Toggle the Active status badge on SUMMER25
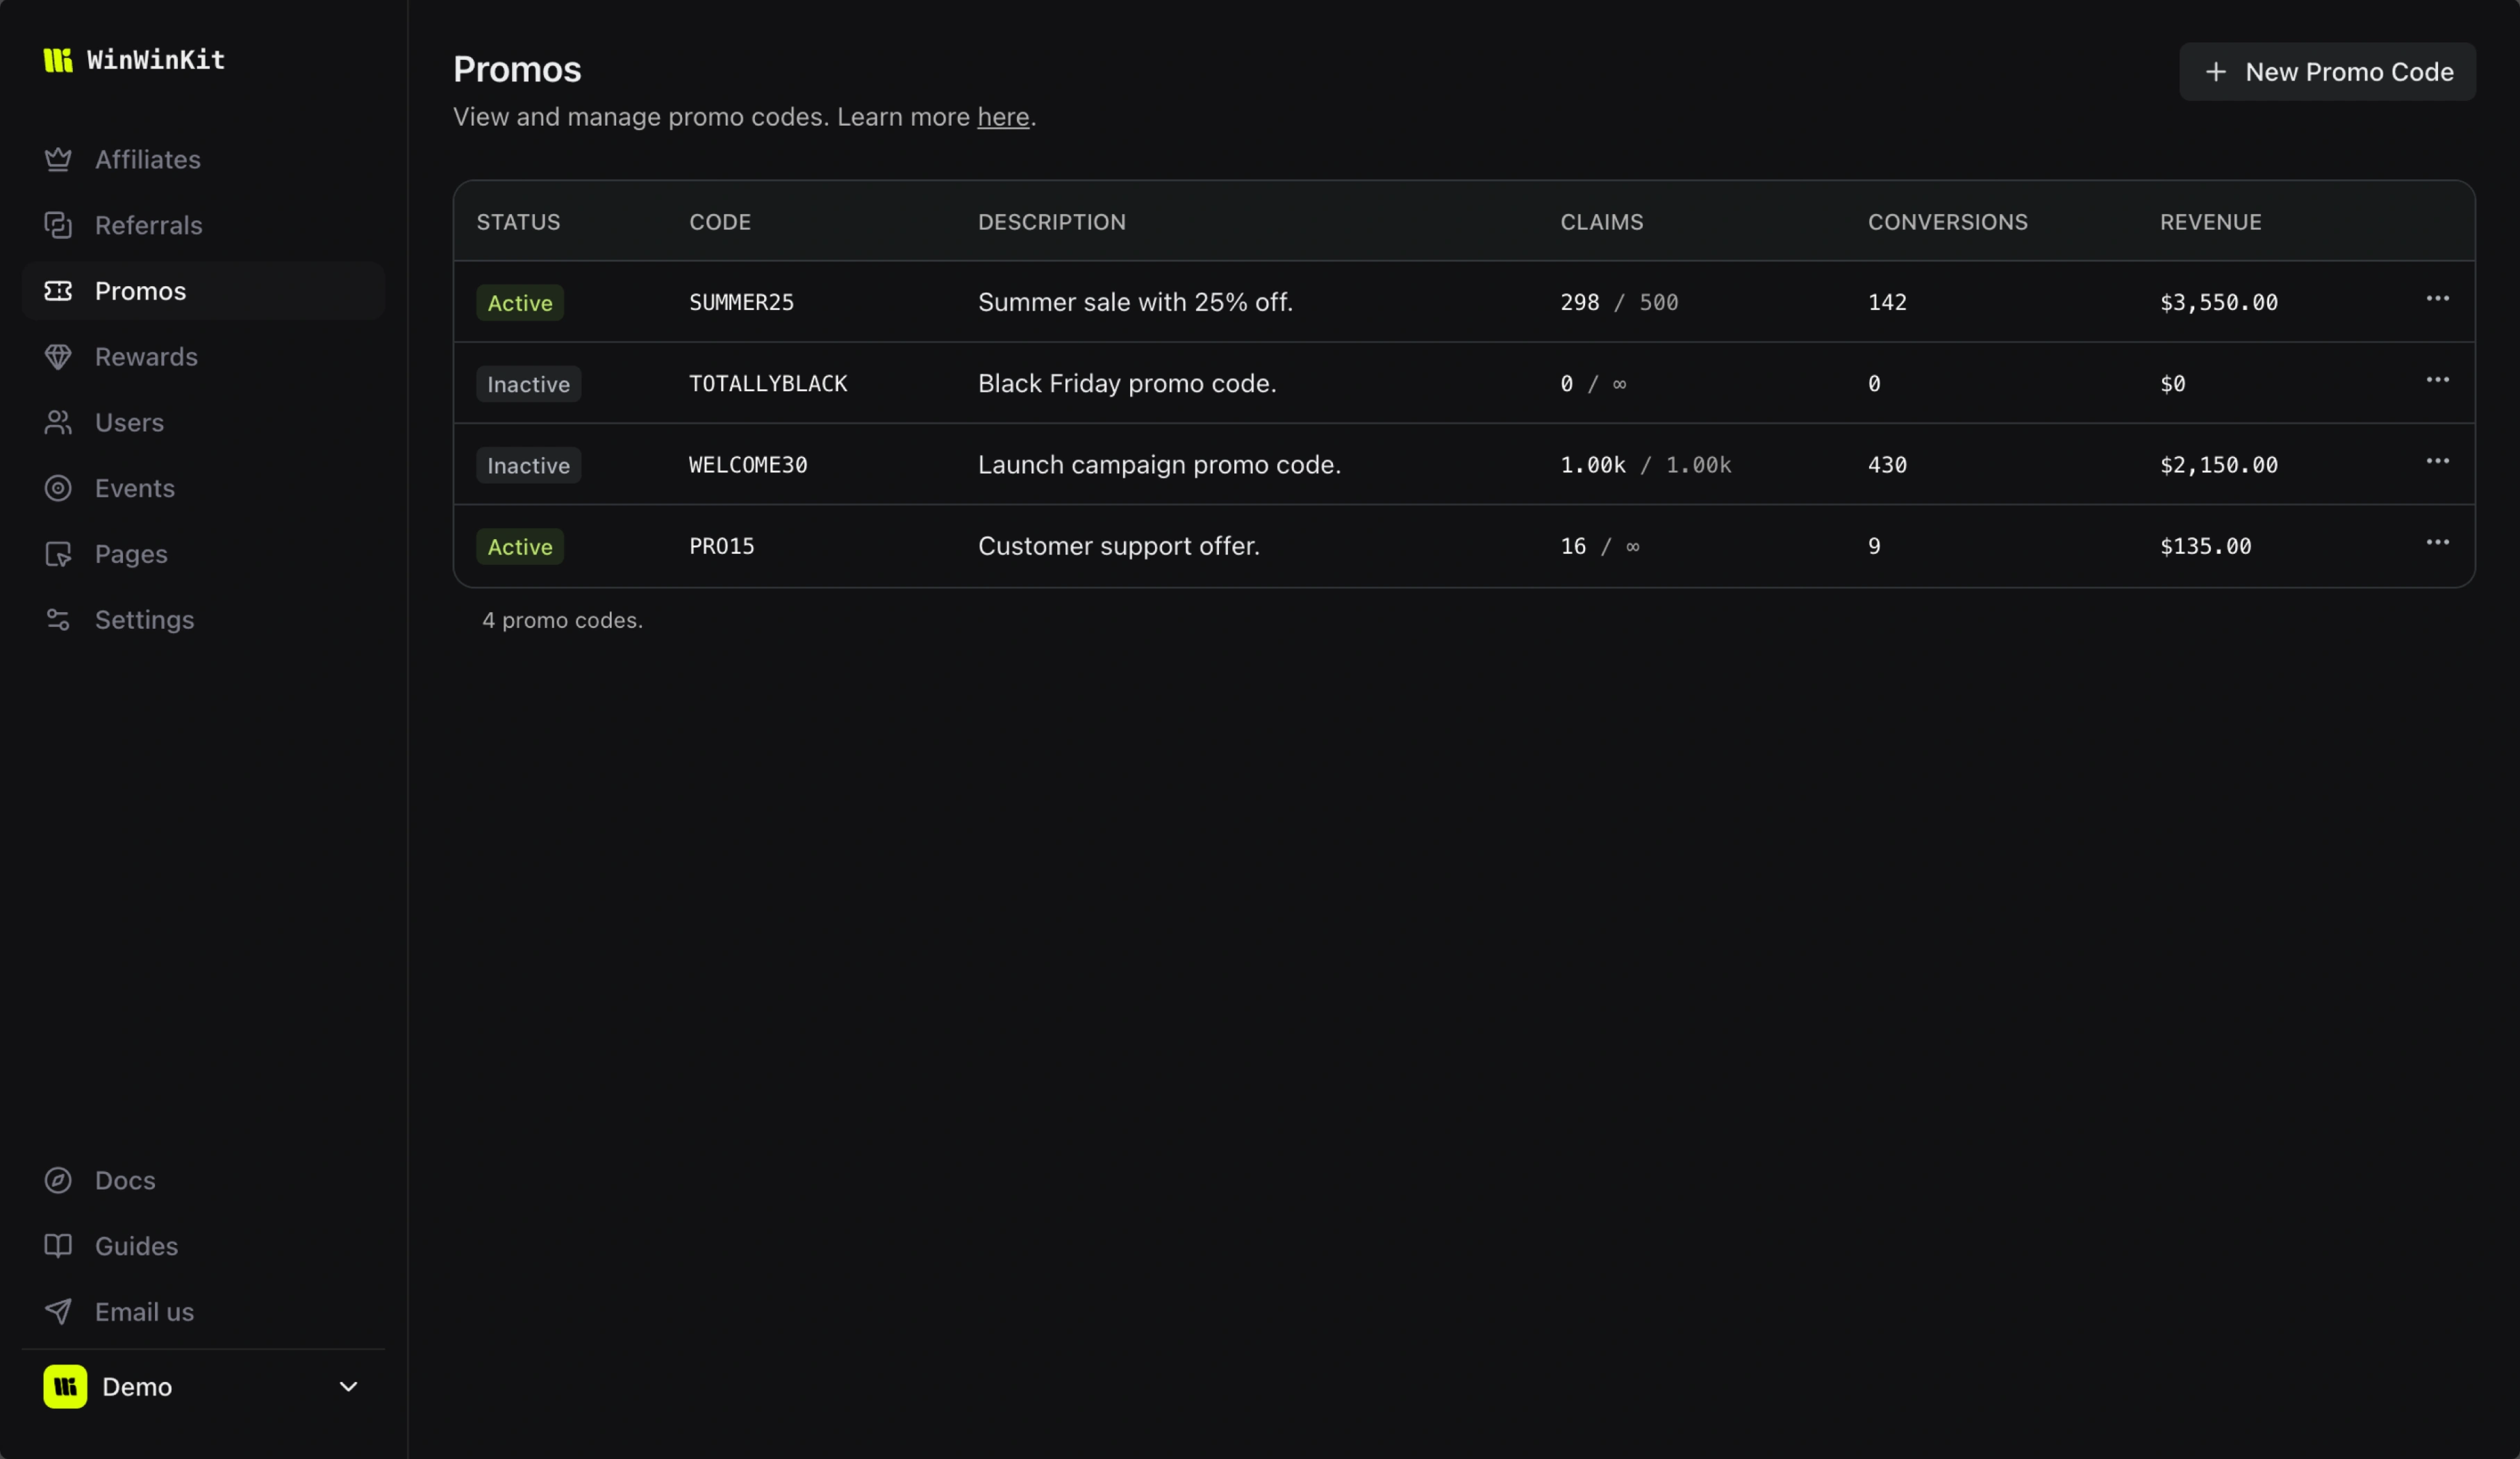Image resolution: width=2520 pixels, height=1459 pixels. coord(519,302)
